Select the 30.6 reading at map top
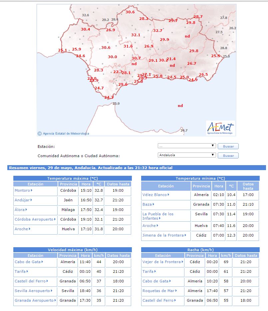 130,12
